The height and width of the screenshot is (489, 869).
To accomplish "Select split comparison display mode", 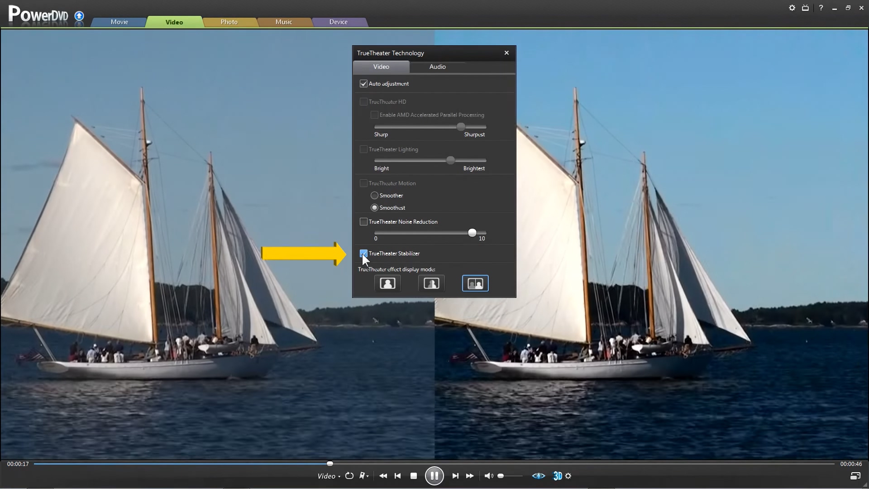I will tap(431, 283).
